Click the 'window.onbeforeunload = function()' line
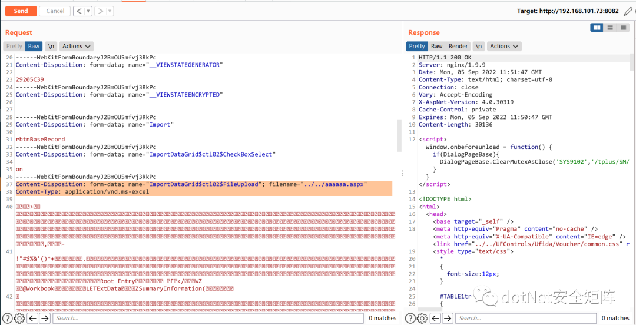Screen dimensions: 636x325 click(489, 147)
